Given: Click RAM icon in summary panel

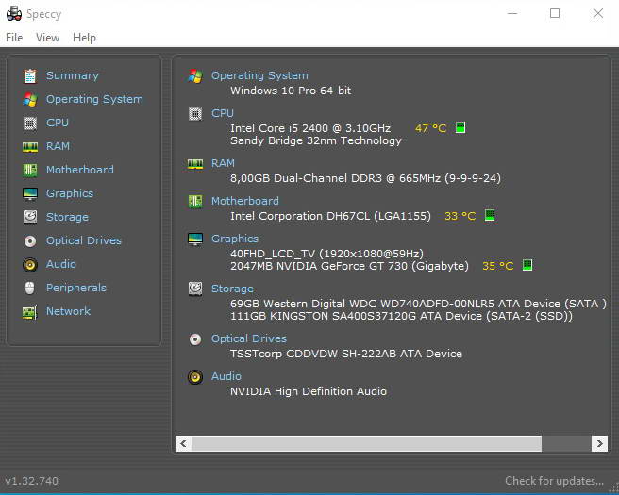Looking at the screenshot, I should (x=195, y=164).
